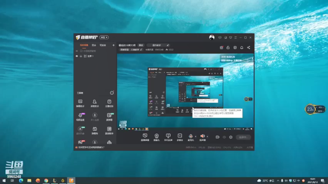328x184 pixels.
Task: Open the message bubble icon near avatar
Action: point(220,38)
